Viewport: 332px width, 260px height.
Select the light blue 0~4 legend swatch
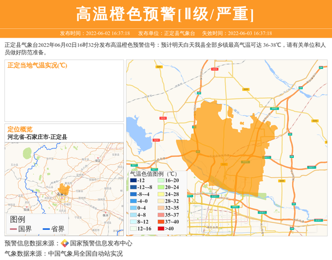(x=133, y=208)
